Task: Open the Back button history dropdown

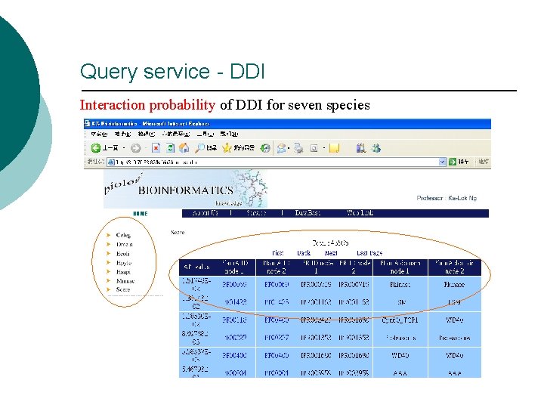Action: 124,149
